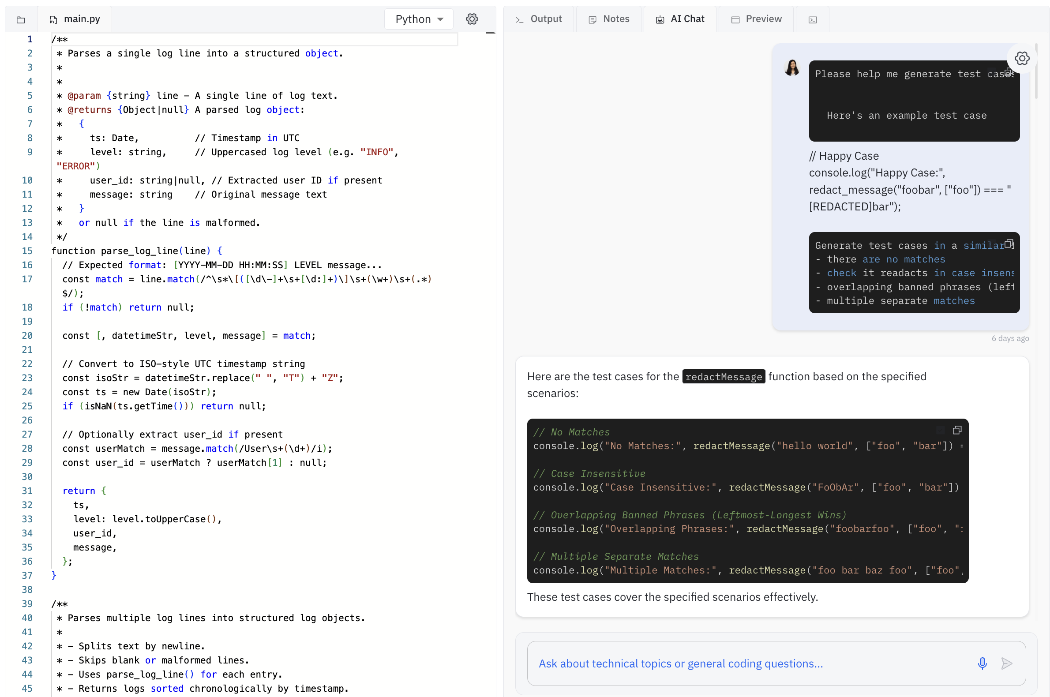Click the microphone voice input icon
This screenshot has height=697, width=1050.
coord(982,663)
